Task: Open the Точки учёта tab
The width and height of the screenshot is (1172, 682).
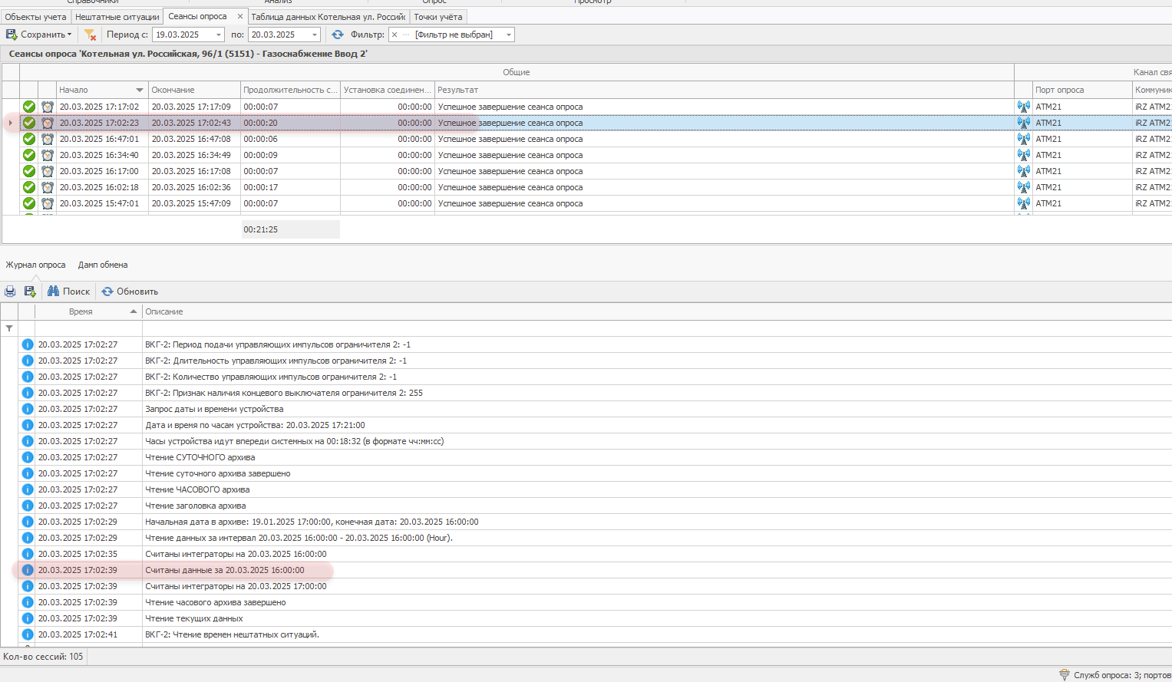Action: click(x=438, y=16)
